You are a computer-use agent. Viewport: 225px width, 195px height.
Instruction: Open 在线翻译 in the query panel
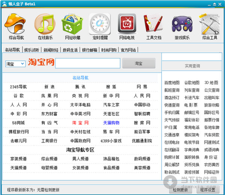(172, 150)
